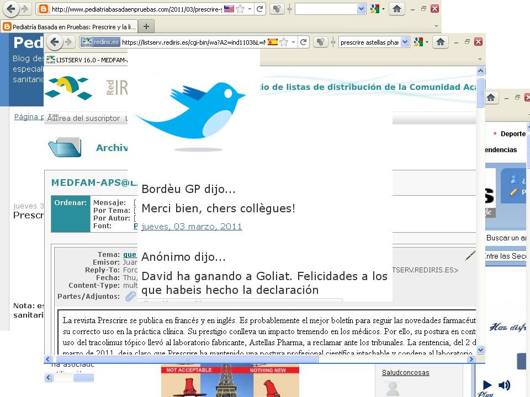Click the Play button in the rightmost window
This screenshot has height=397, width=530.
click(487, 385)
